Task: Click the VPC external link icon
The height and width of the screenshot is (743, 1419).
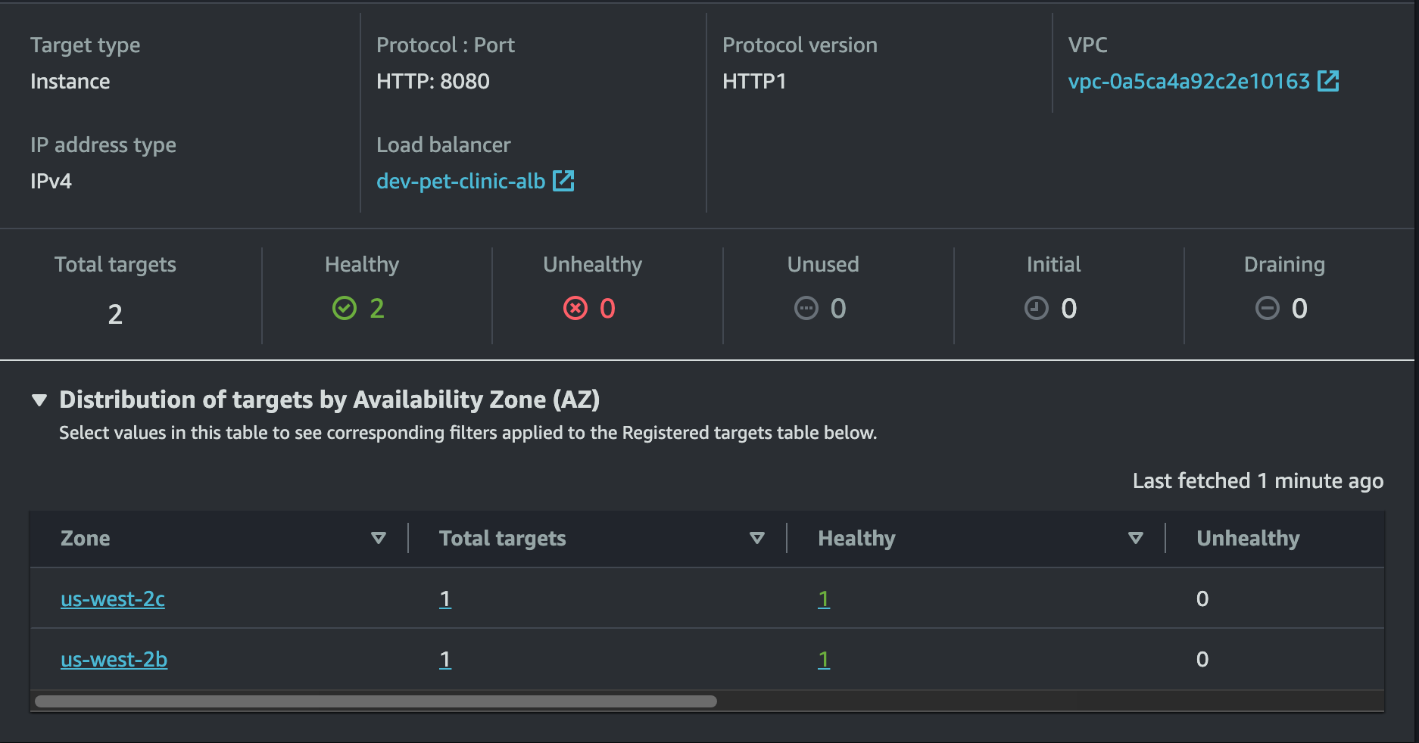Action: point(1328,81)
